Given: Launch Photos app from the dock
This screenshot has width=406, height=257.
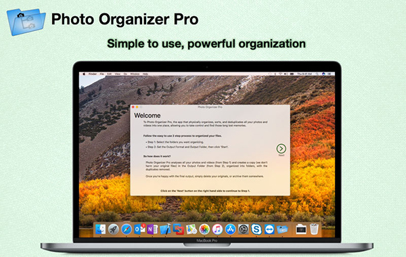Looking at the screenshot, I should click(204, 229).
